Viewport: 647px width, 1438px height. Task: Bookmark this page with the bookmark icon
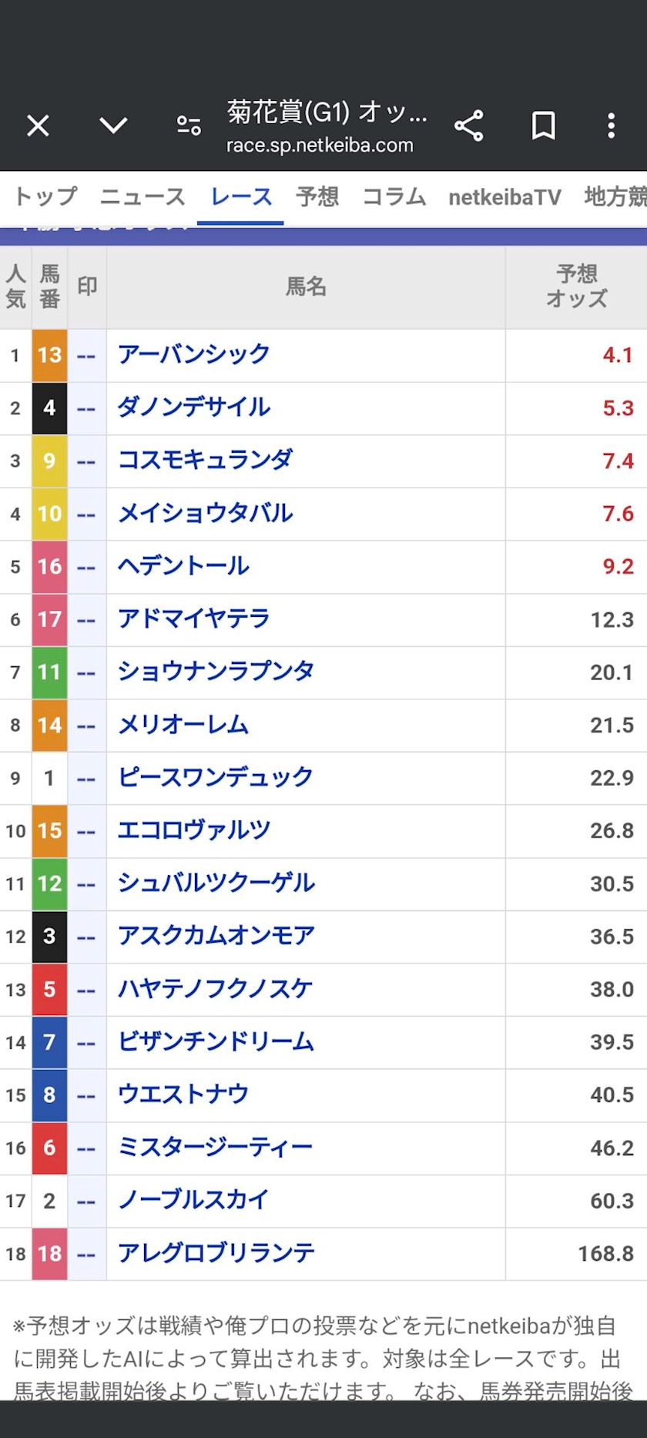pyautogui.click(x=543, y=126)
